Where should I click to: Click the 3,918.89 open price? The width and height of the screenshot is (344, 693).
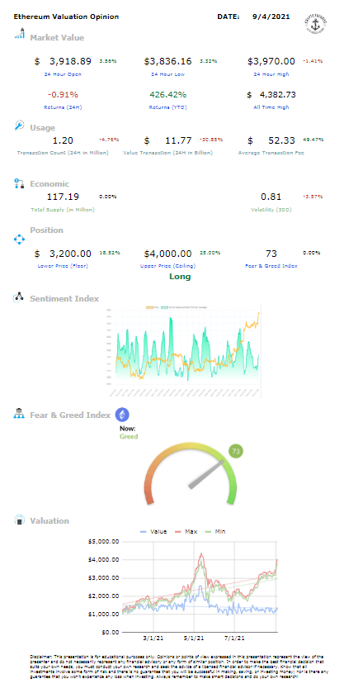tap(71, 61)
